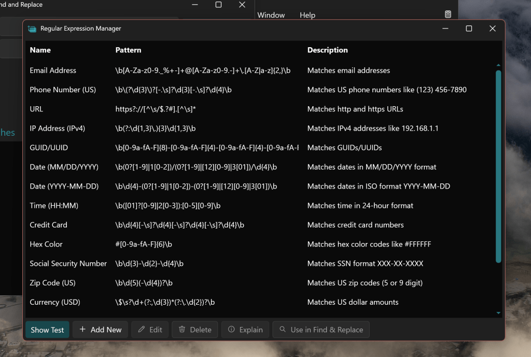This screenshot has width=531, height=357.
Task: Click the pencil icon on Edit button
Action: [142, 330]
